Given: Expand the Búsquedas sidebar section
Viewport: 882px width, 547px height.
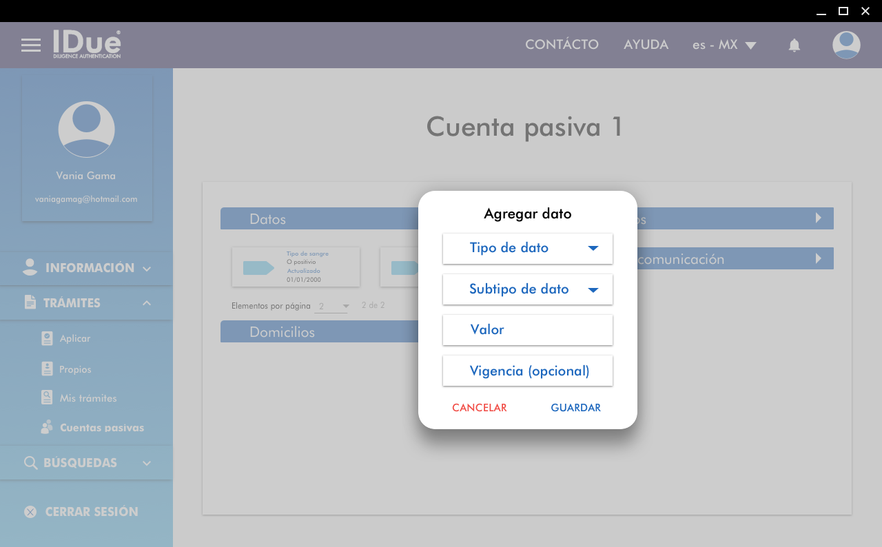Looking at the screenshot, I should (86, 463).
